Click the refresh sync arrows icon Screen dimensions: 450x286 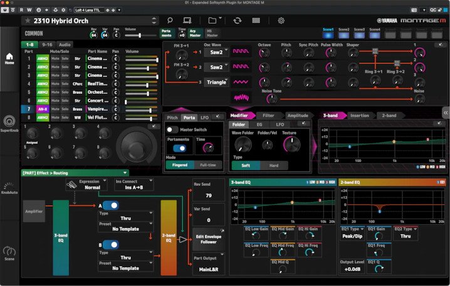point(238,21)
